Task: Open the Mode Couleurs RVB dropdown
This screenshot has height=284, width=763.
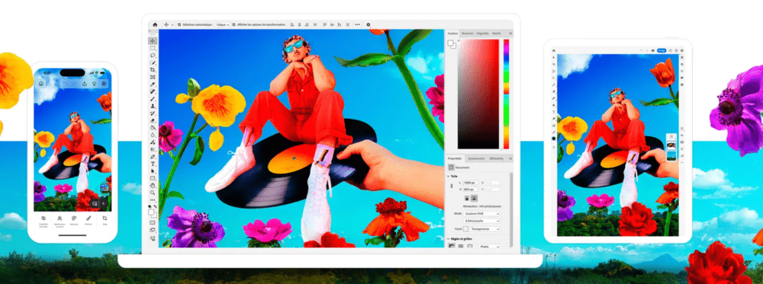Action: click(x=481, y=214)
